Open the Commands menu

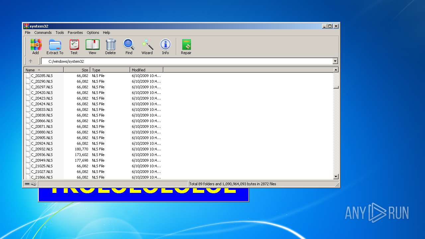click(x=43, y=33)
